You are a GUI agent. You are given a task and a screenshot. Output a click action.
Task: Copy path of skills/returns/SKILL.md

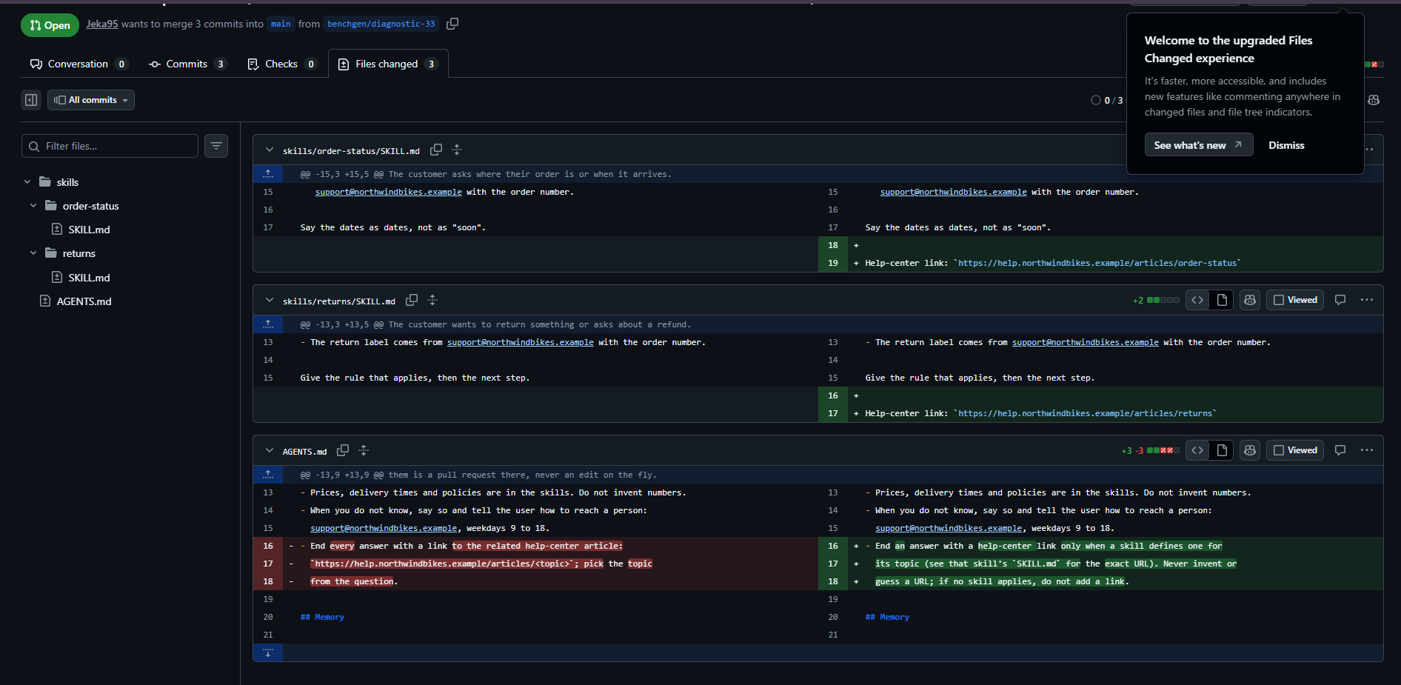(x=412, y=300)
